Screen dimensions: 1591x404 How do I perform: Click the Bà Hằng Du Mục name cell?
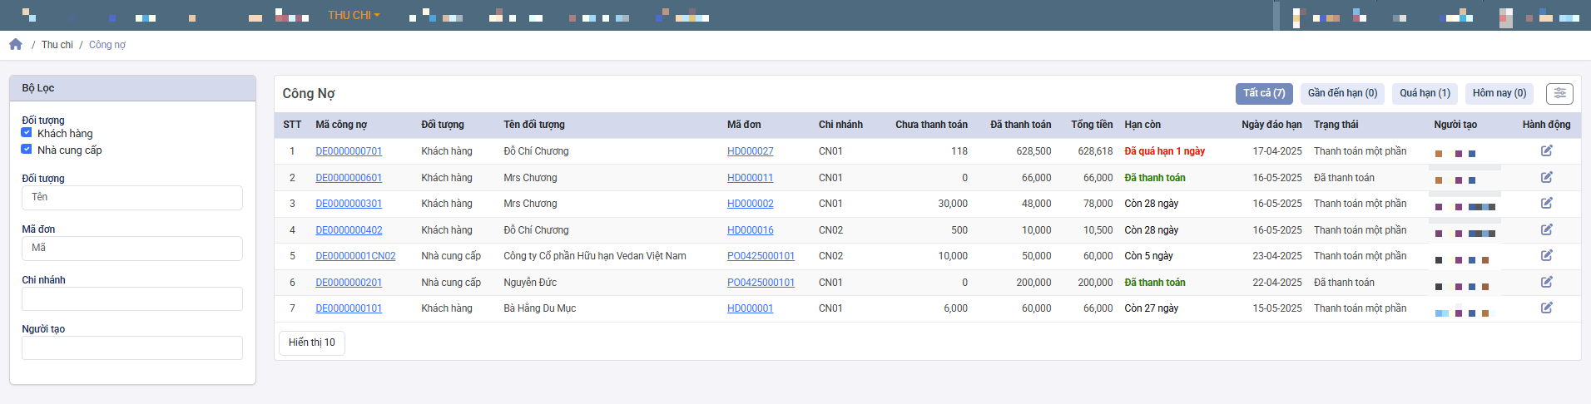pos(539,308)
